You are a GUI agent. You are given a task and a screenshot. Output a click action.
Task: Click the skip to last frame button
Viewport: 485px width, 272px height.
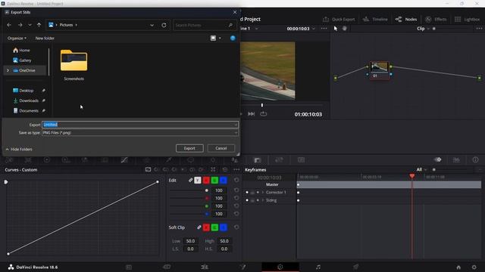pyautogui.click(x=251, y=114)
